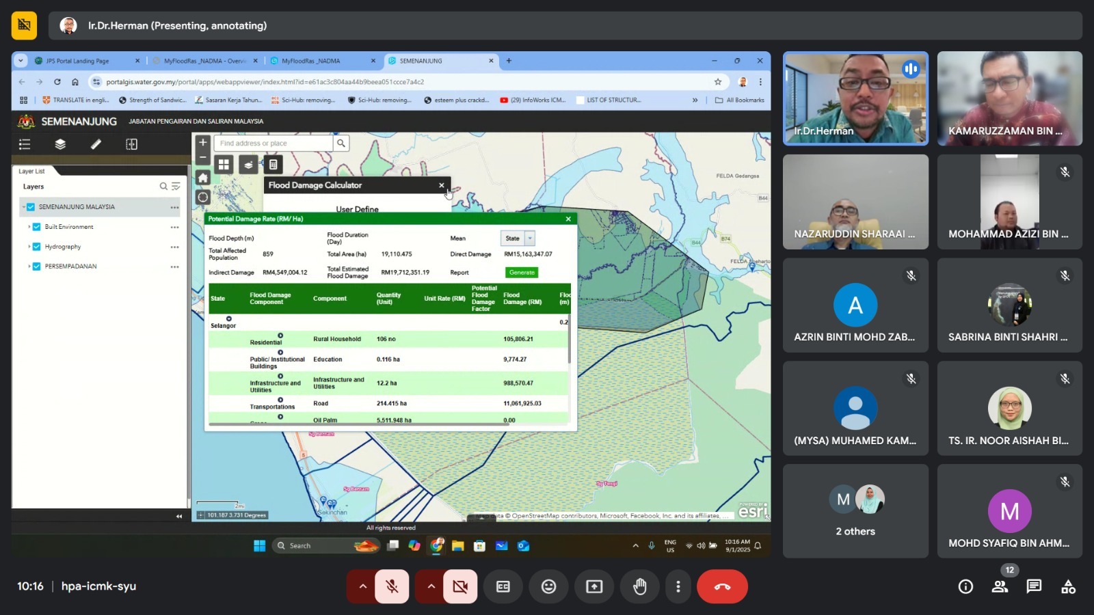Click the Find address or place field
This screenshot has width=1094, height=615.
coord(273,143)
